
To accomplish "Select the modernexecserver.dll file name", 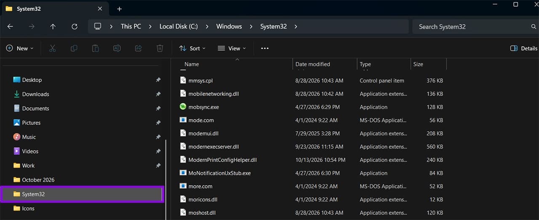I will pos(213,147).
